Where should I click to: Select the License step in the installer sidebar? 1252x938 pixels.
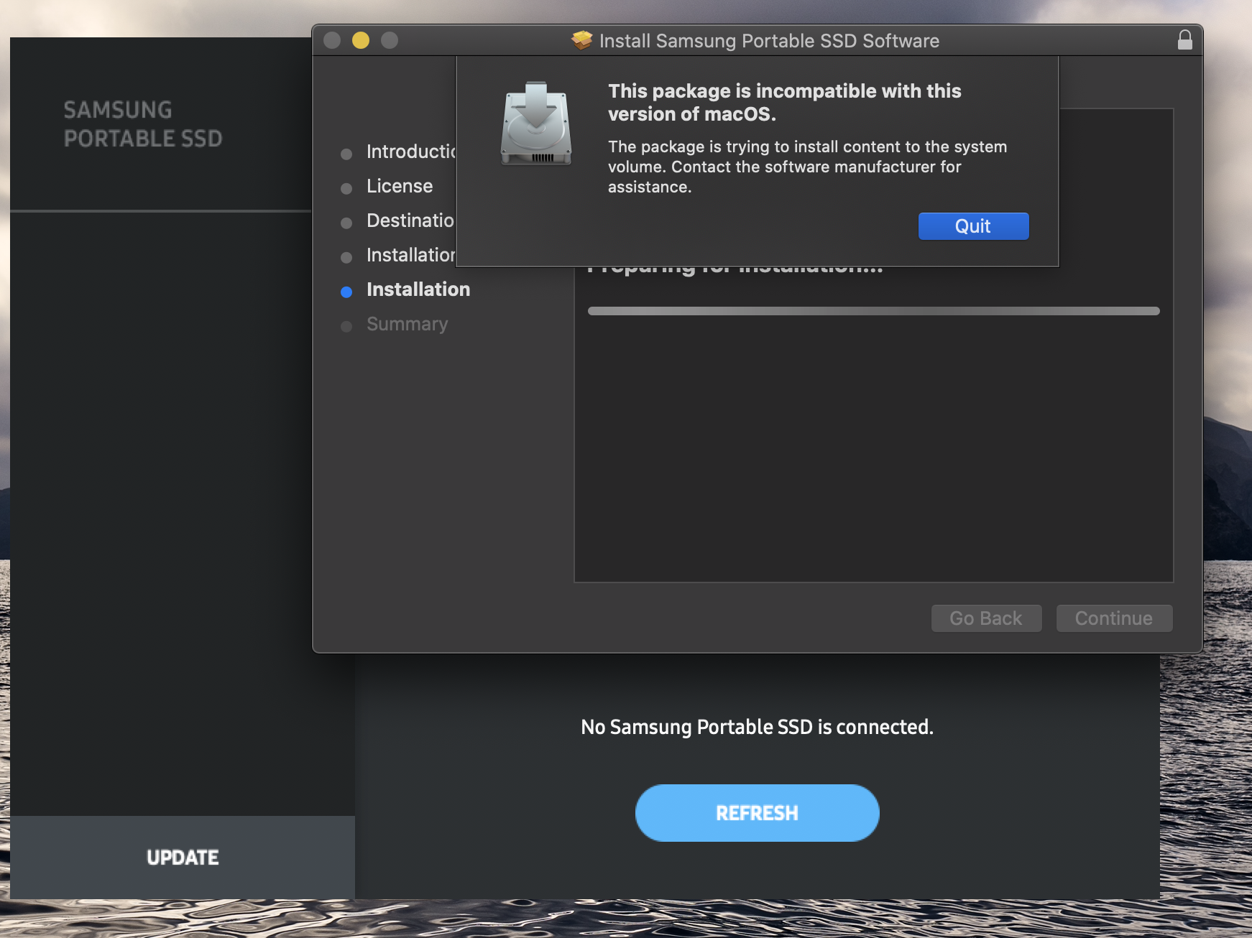point(400,186)
